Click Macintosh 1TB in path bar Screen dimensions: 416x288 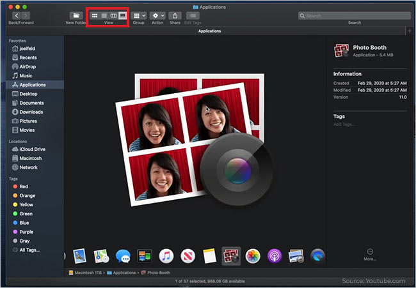(x=85, y=273)
